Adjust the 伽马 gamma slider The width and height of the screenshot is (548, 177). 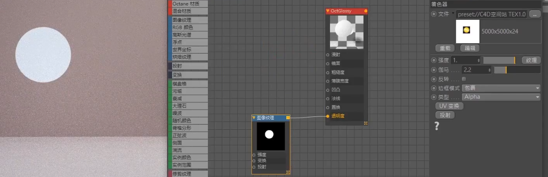517,70
